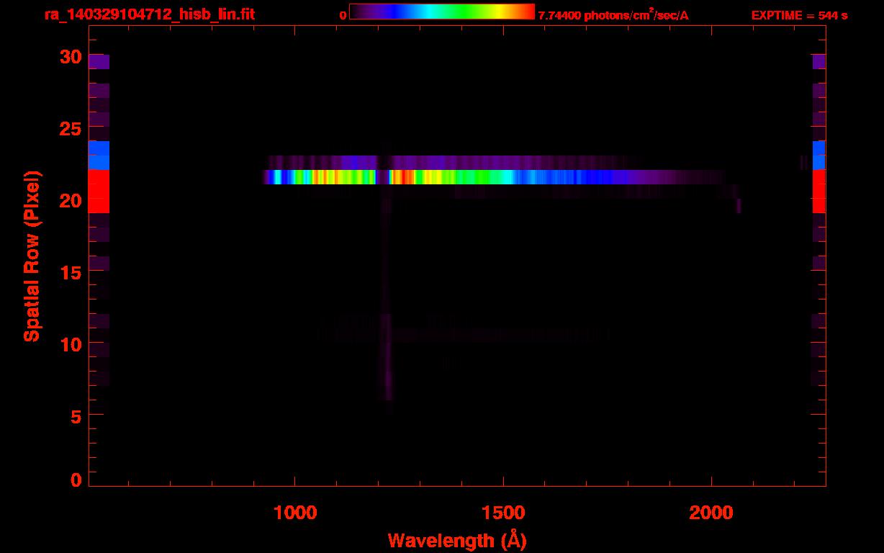This screenshot has height=553, width=884.
Task: Click the 0 label left of color bar
Action: click(x=343, y=15)
